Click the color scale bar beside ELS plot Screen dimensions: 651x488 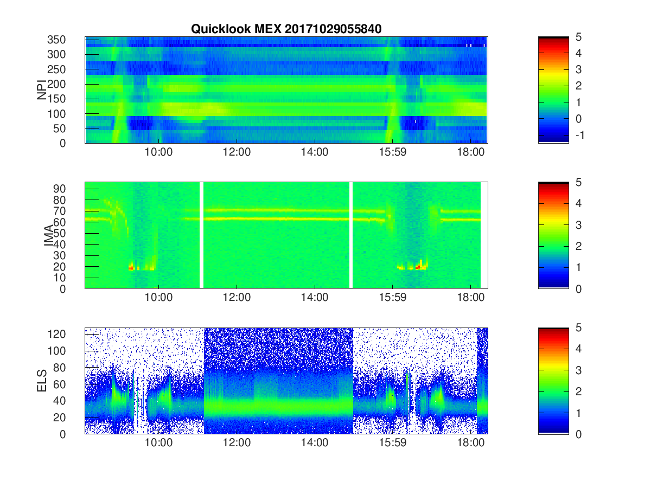coord(553,381)
